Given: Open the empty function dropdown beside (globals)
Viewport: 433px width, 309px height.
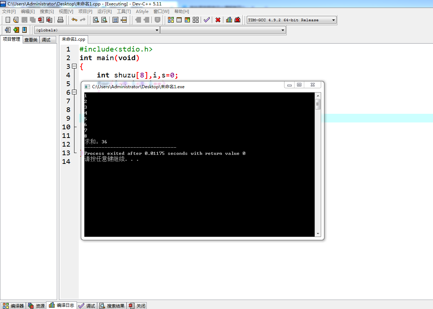Looking at the screenshot, I should pos(223,30).
